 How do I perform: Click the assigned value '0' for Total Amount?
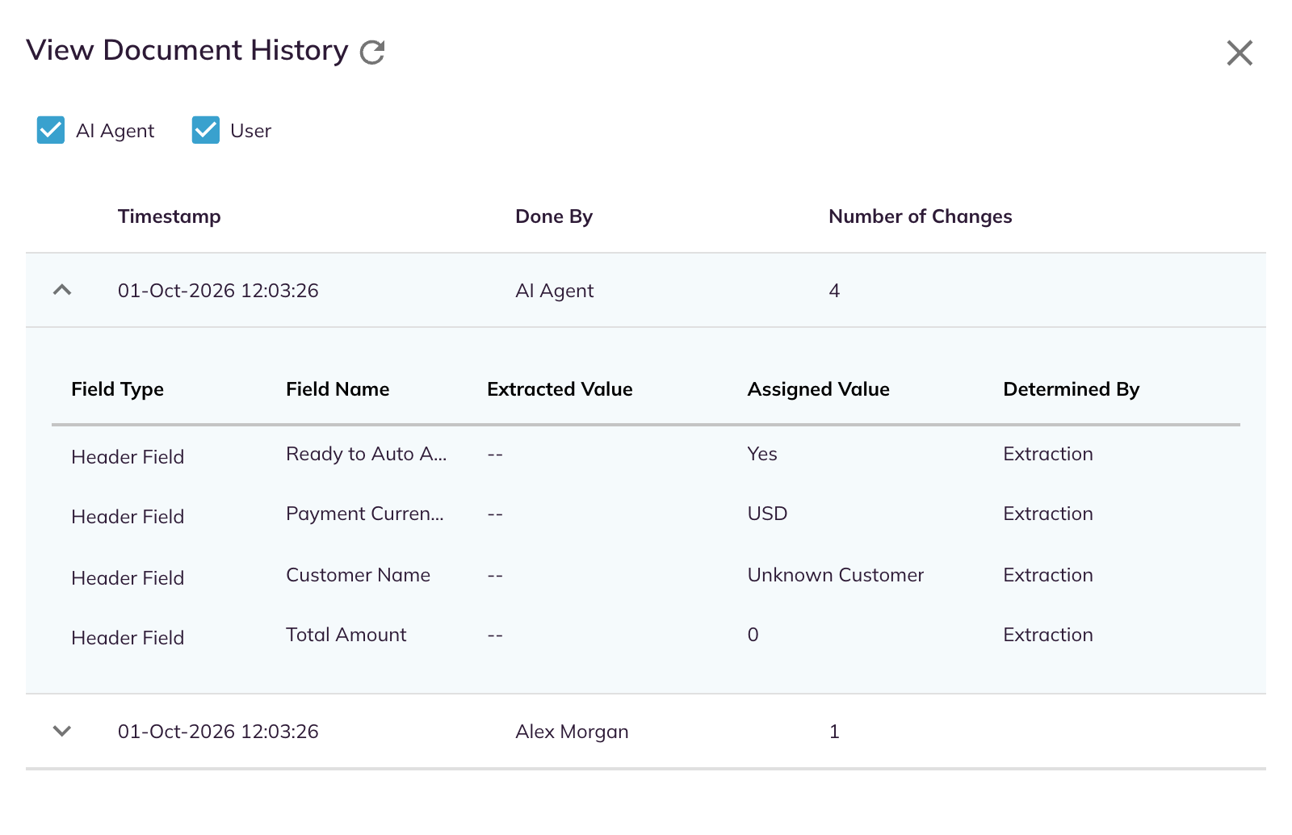pyautogui.click(x=753, y=635)
